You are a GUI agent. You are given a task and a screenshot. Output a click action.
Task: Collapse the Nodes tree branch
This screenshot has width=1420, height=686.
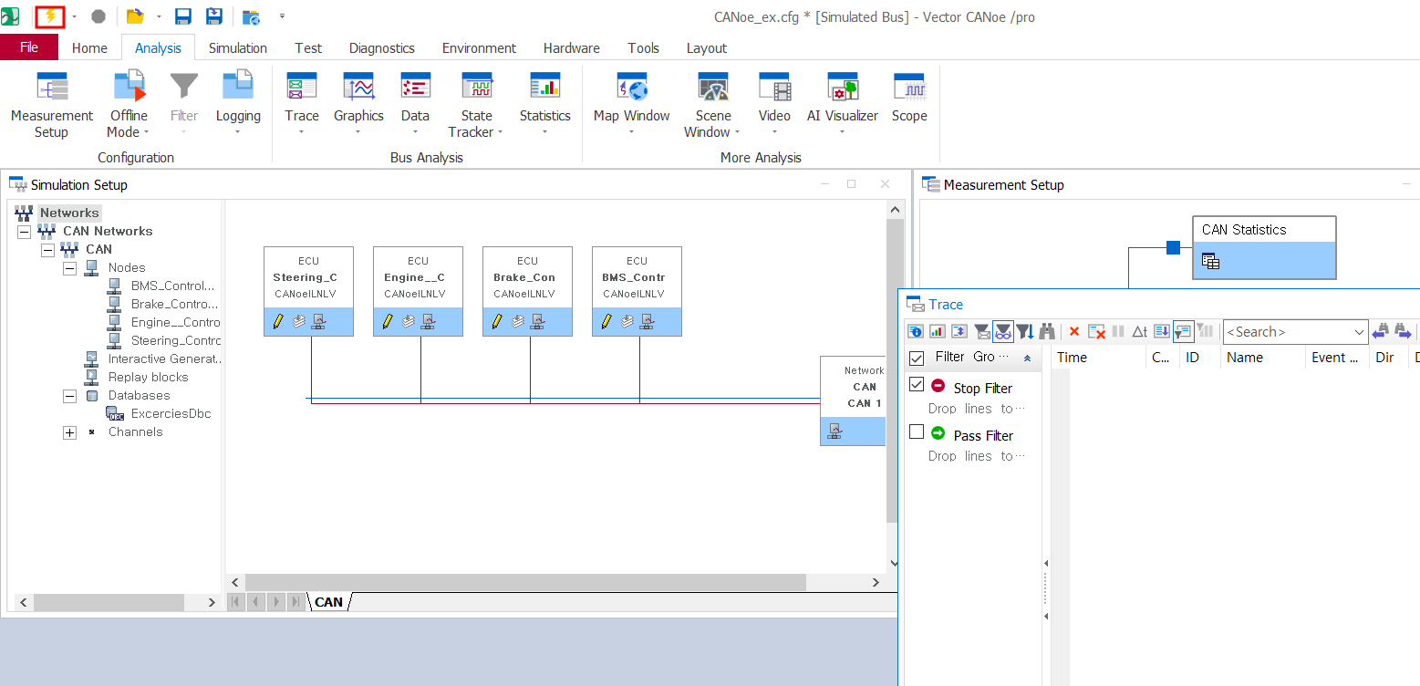[x=70, y=268]
